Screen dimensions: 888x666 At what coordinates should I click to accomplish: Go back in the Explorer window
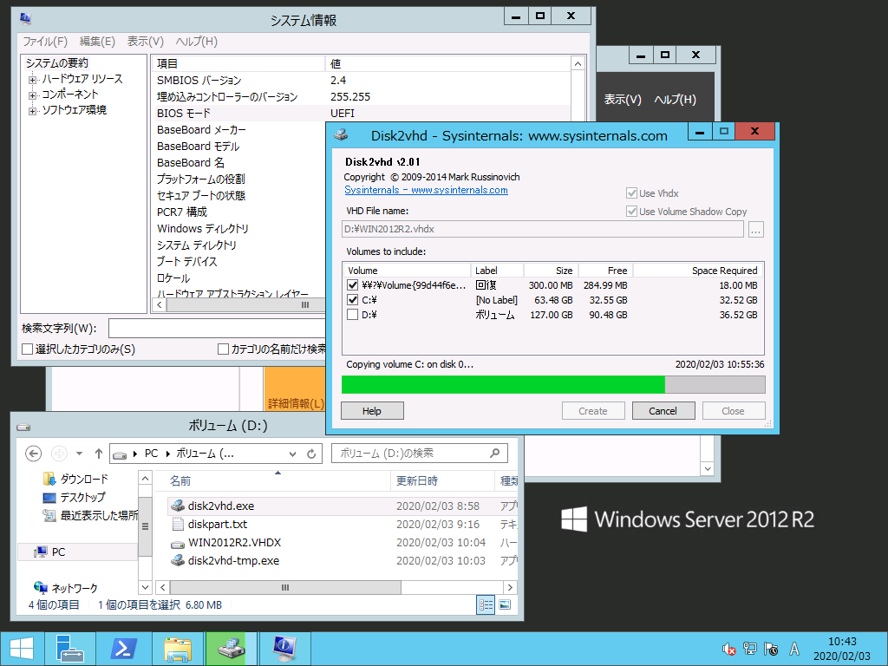point(34,454)
